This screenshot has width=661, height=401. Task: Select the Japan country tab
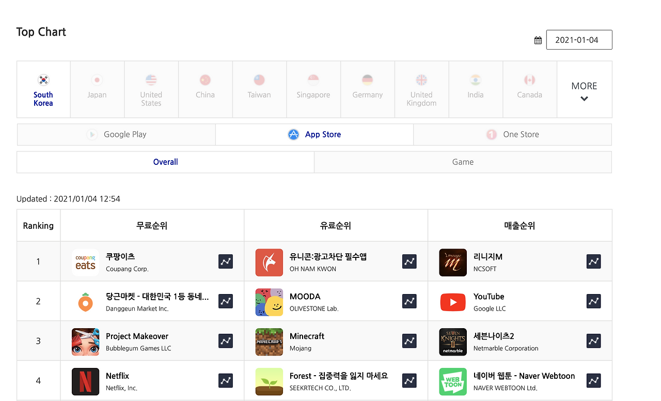pos(97,89)
